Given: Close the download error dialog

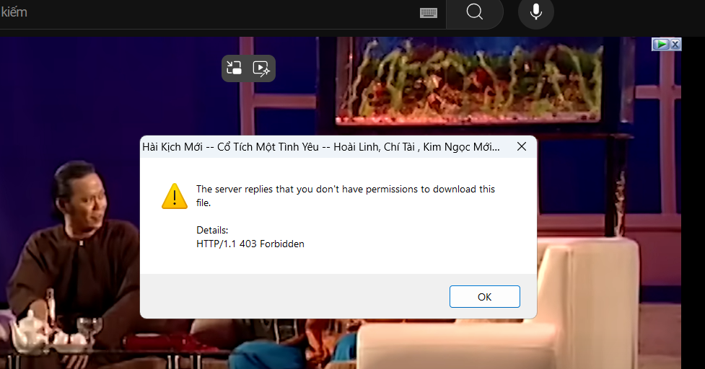Looking at the screenshot, I should click(522, 147).
